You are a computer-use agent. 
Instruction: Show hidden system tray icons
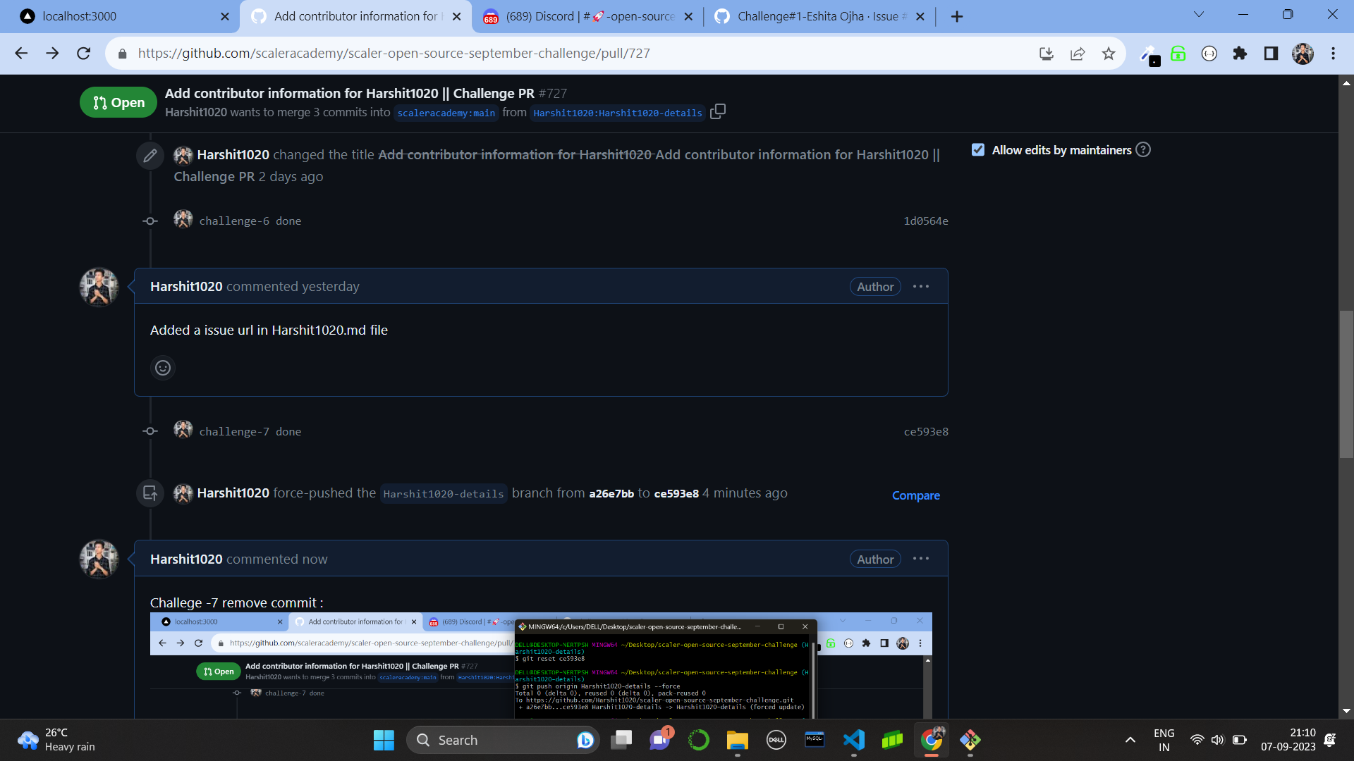(1130, 740)
